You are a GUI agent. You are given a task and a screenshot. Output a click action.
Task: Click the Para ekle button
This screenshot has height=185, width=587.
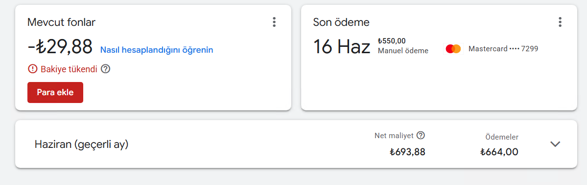point(55,93)
